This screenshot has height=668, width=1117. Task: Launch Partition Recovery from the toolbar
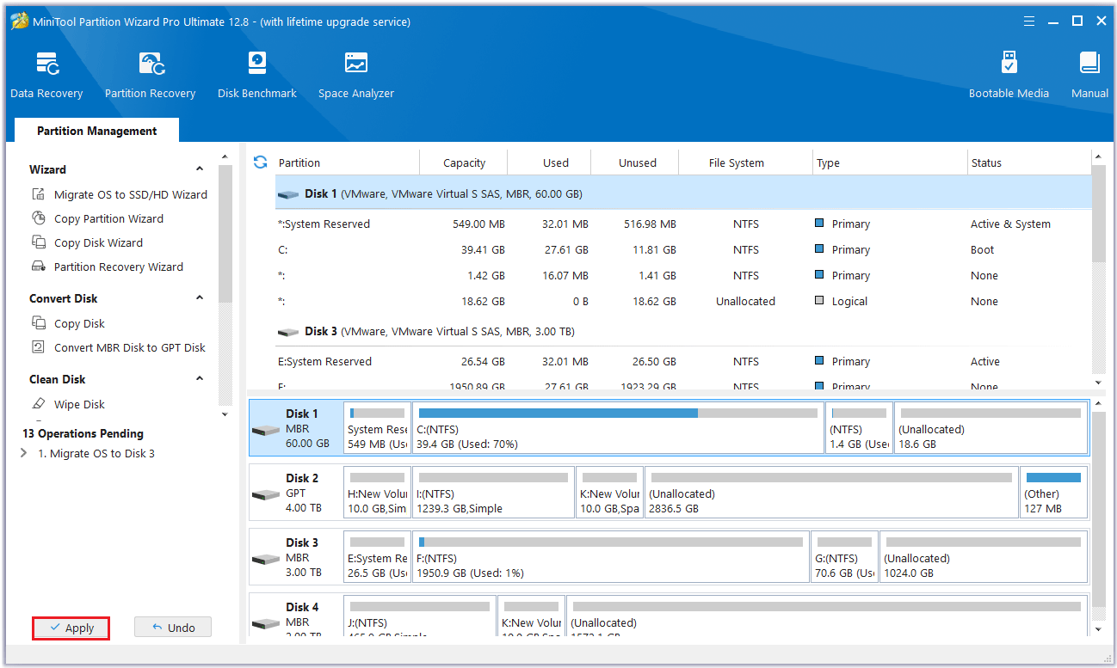[150, 76]
